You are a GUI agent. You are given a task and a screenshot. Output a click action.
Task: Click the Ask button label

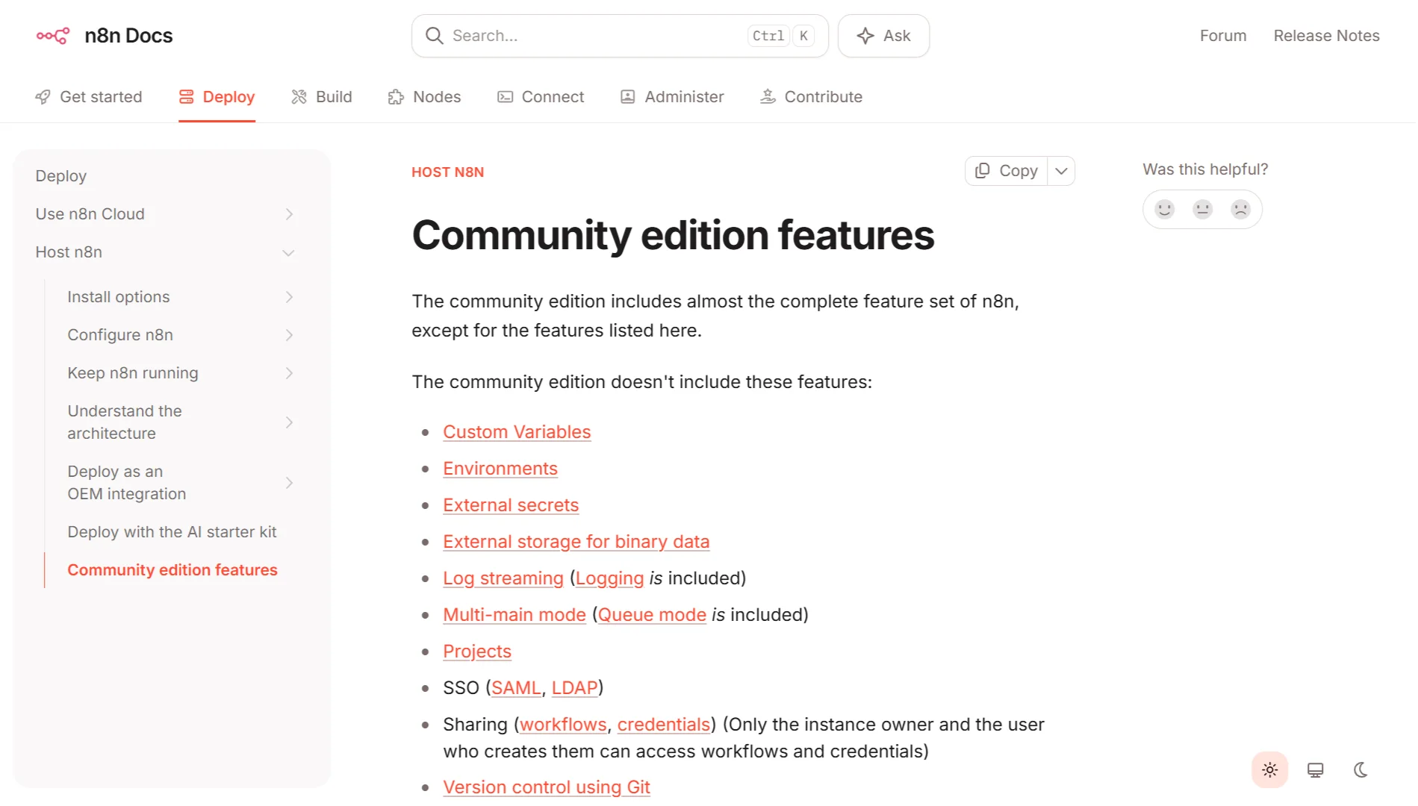pyautogui.click(x=897, y=35)
